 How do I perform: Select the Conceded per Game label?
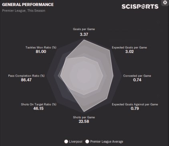(137, 76)
